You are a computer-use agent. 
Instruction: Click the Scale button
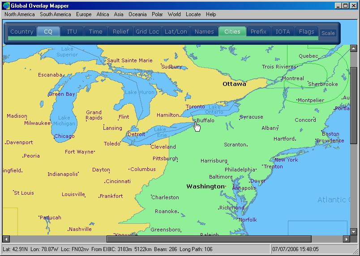328,33
